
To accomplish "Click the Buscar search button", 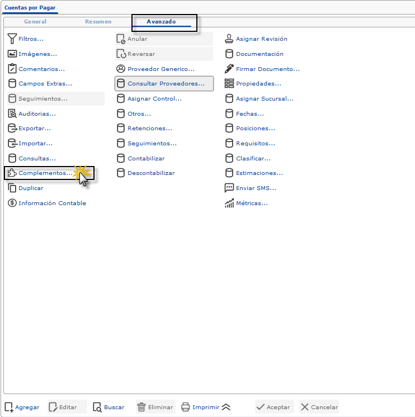I will tap(109, 407).
